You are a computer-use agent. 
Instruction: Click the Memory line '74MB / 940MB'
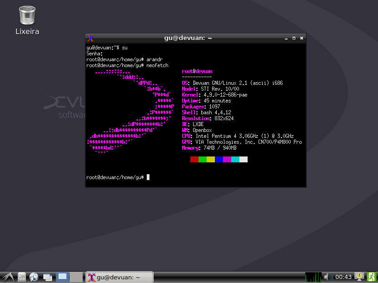(209, 148)
